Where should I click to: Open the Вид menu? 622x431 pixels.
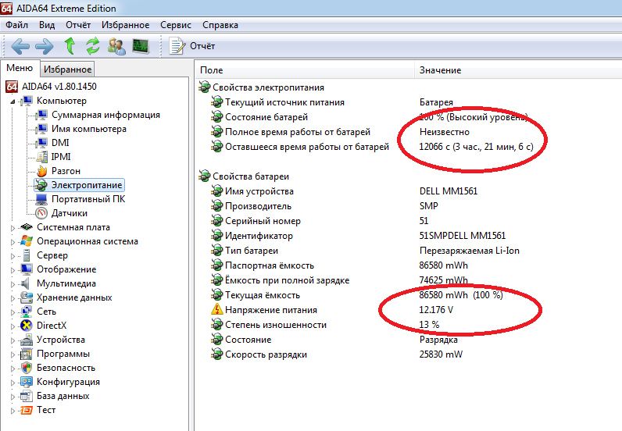(47, 25)
